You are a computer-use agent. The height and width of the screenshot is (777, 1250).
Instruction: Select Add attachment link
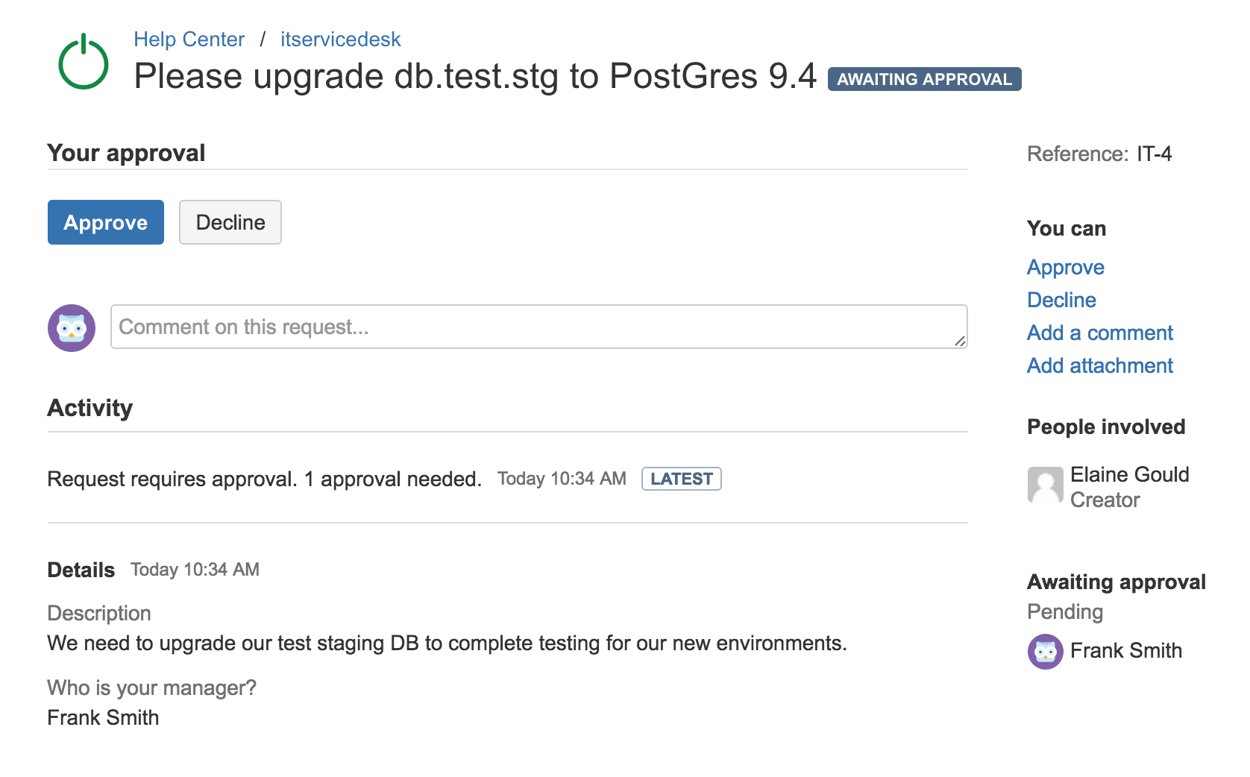[x=1099, y=365]
